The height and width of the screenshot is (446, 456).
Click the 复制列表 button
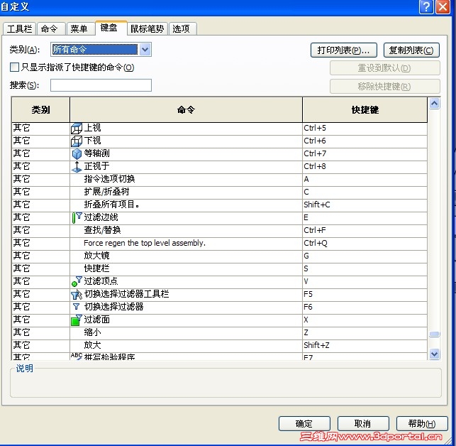(411, 50)
